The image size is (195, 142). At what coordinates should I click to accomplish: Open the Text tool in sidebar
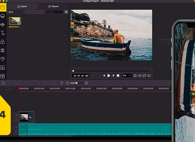[x=3, y=33]
